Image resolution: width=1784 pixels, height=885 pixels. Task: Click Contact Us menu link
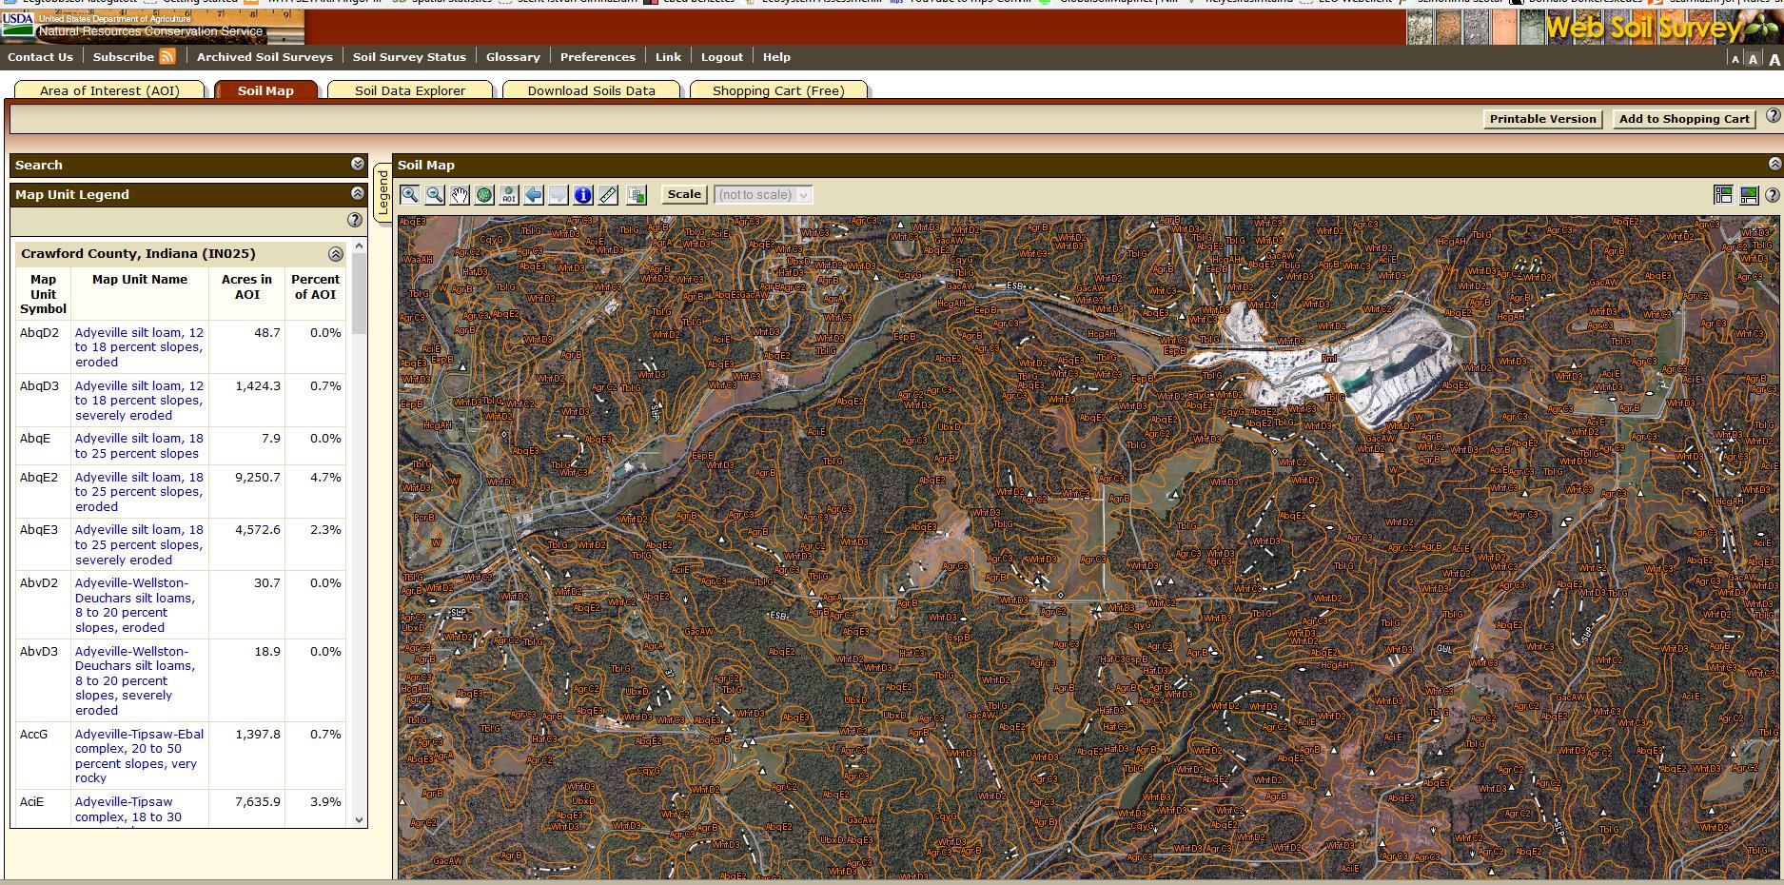(x=40, y=57)
